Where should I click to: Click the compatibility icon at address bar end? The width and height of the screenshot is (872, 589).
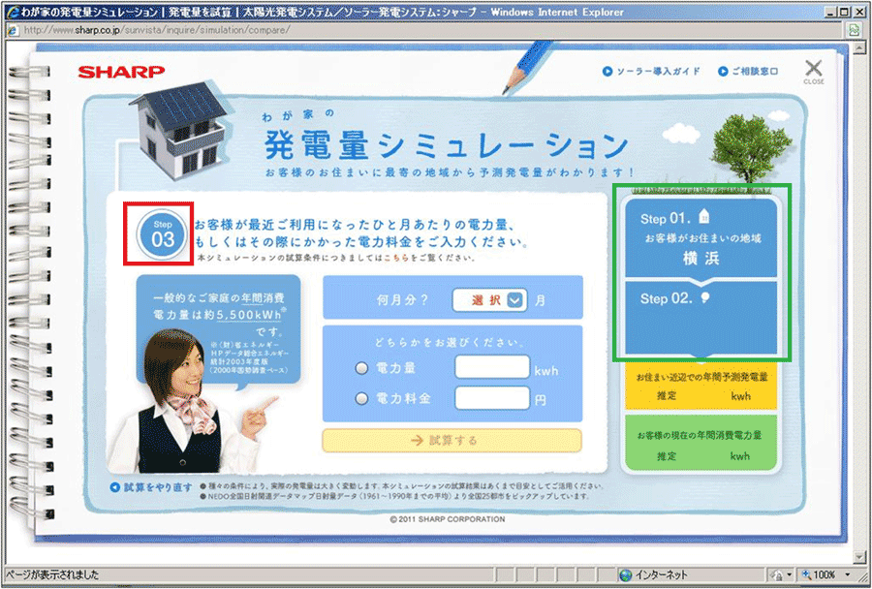[x=855, y=30]
